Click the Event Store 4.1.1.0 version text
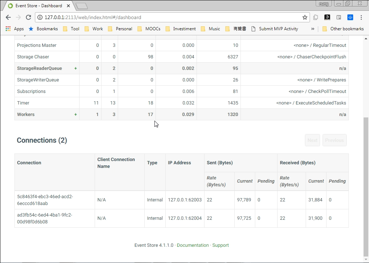Screen dimensions: 369x263 pyautogui.click(x=154, y=245)
